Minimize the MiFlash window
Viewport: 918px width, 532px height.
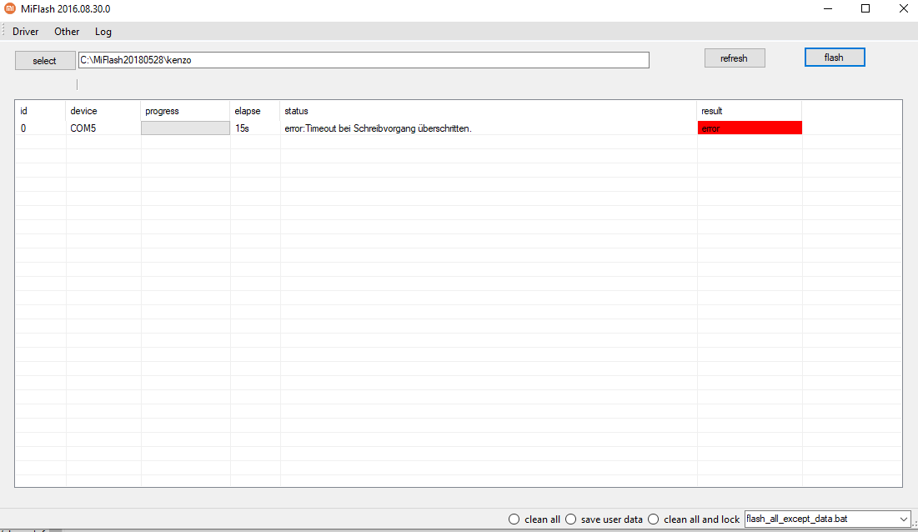pos(828,9)
